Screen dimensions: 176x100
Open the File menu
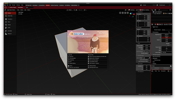coord(7,5)
